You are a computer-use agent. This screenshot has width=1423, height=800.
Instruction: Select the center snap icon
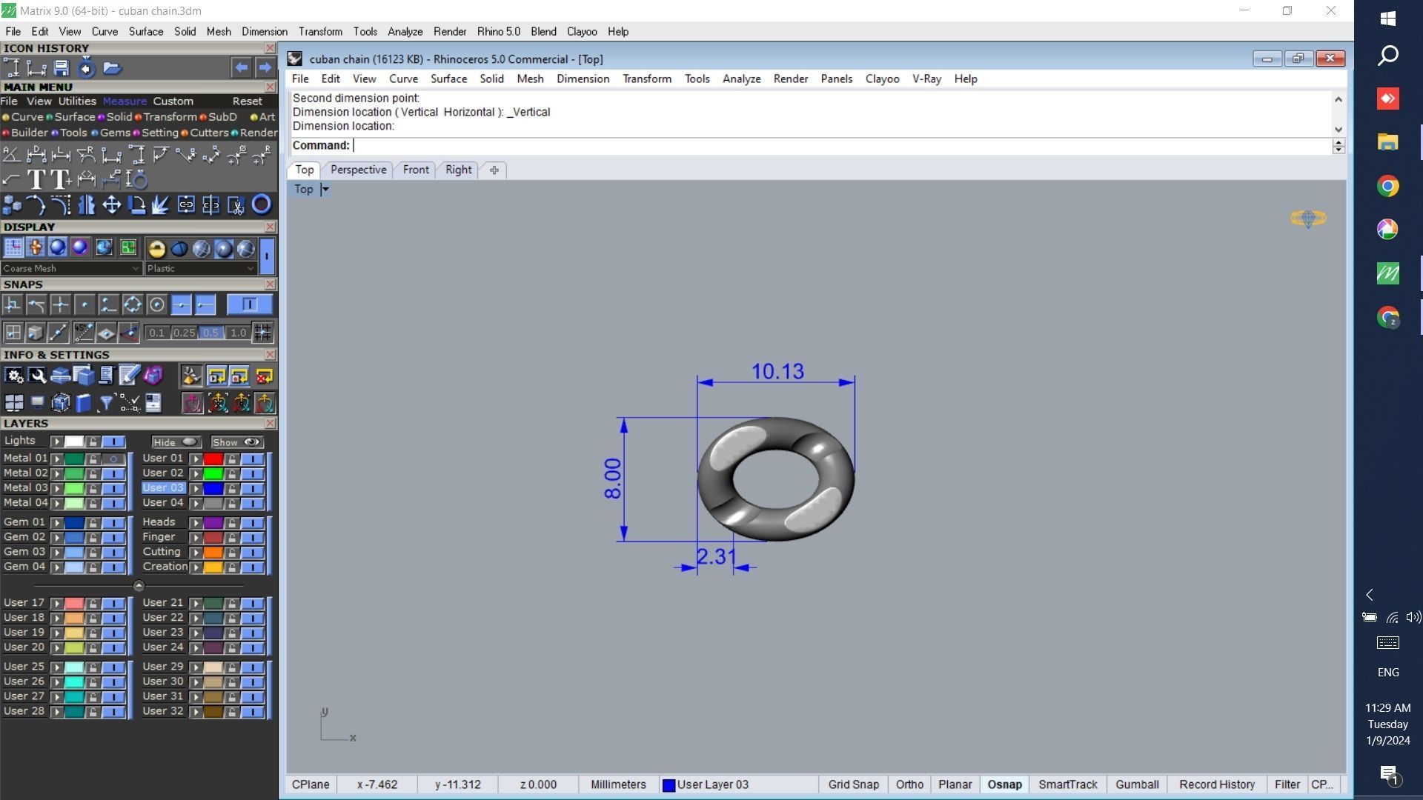pos(156,304)
